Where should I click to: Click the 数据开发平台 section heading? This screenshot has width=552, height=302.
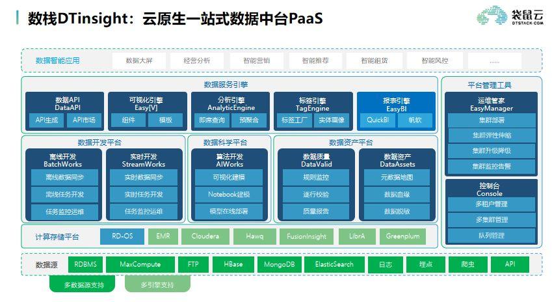pyautogui.click(x=99, y=143)
